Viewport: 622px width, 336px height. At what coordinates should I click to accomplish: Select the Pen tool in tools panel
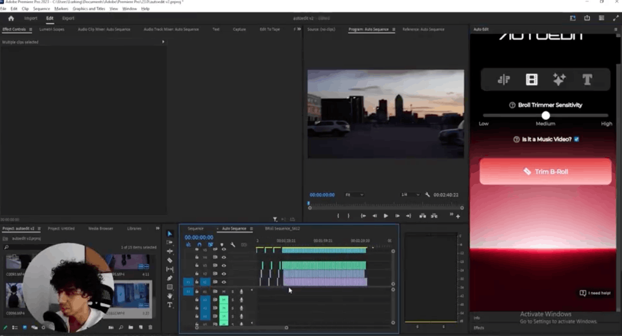pyautogui.click(x=170, y=278)
